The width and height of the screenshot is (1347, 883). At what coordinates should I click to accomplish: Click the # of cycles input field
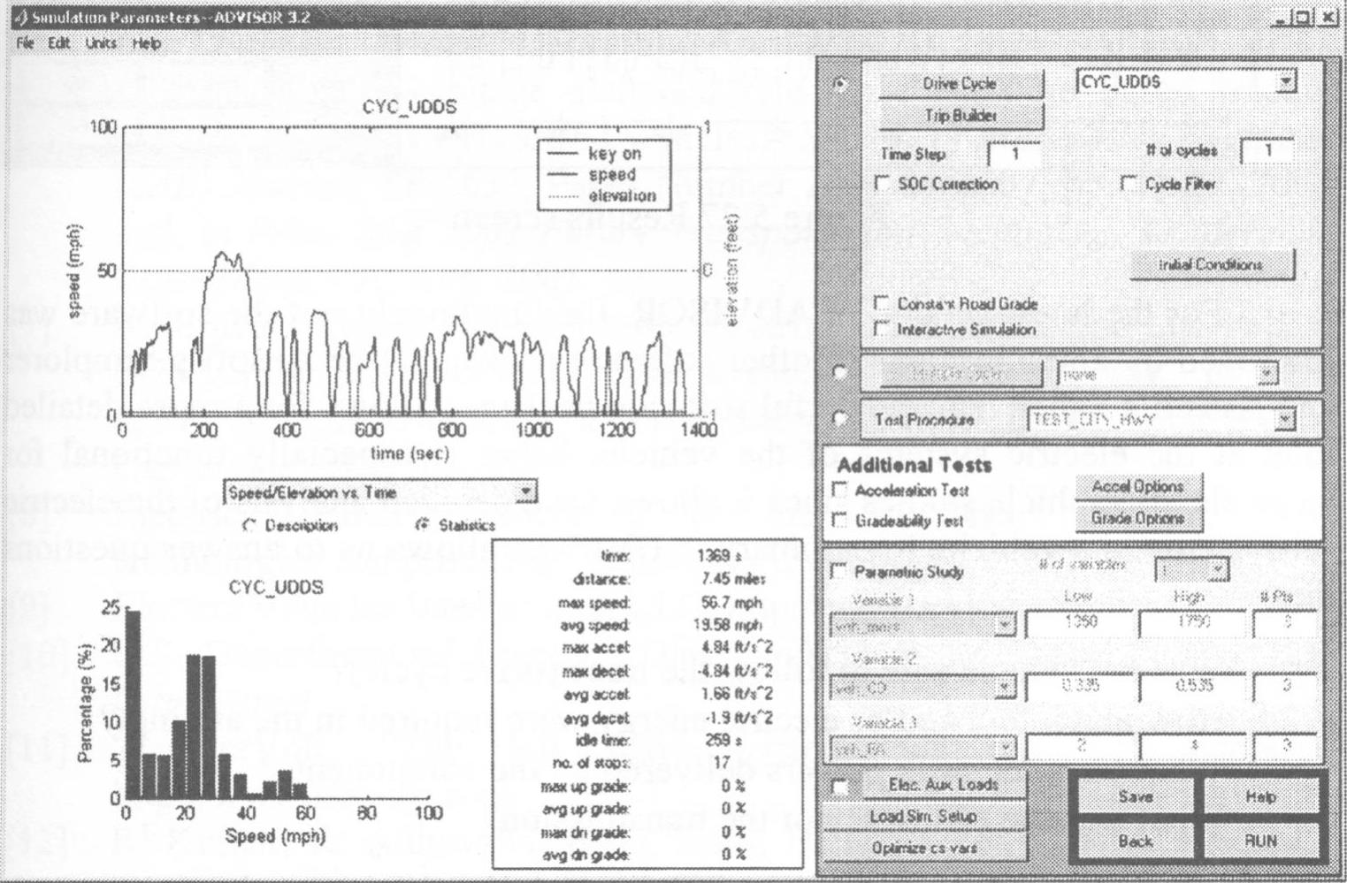(1267, 151)
